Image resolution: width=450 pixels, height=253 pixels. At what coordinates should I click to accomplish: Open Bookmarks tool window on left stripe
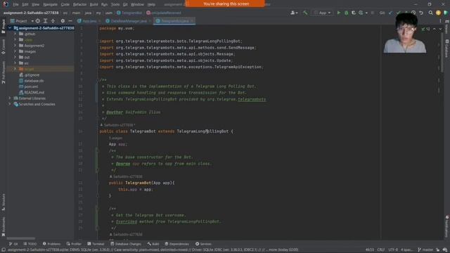pos(3,226)
